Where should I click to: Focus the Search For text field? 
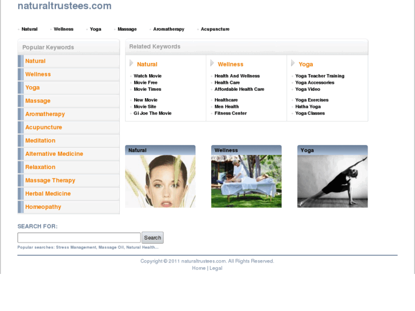coord(79,238)
